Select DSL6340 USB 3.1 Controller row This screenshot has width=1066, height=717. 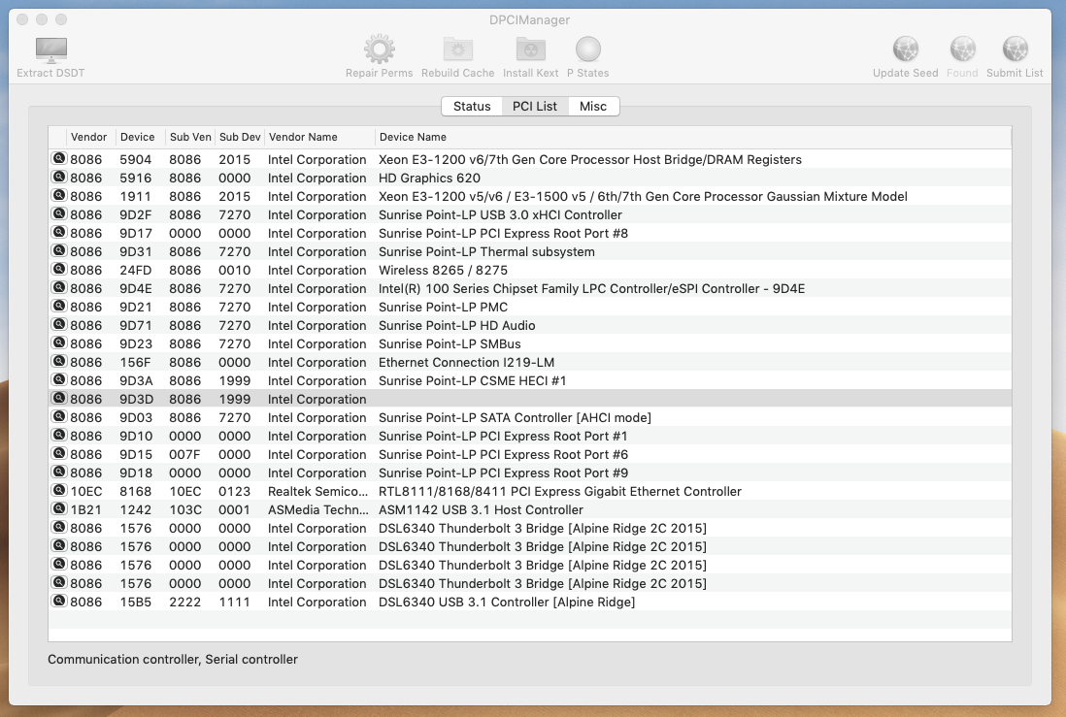[506, 602]
